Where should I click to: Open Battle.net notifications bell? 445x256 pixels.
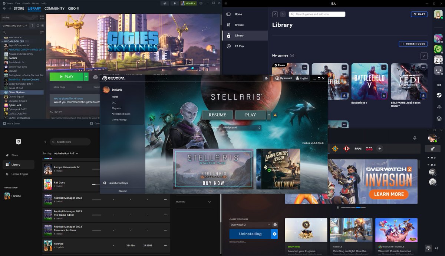click(415, 138)
